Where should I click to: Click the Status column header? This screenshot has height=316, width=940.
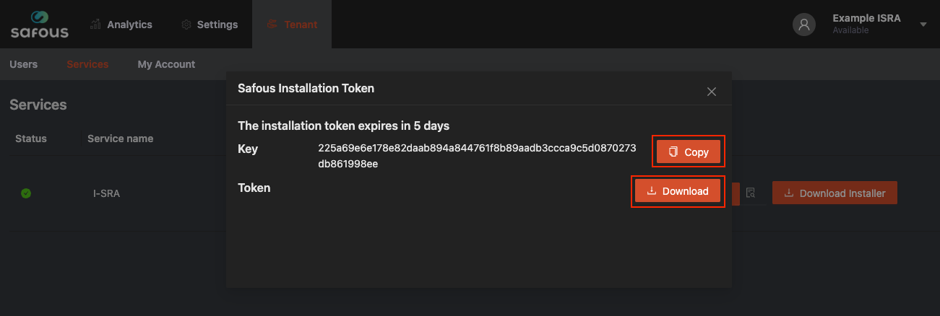coord(30,139)
